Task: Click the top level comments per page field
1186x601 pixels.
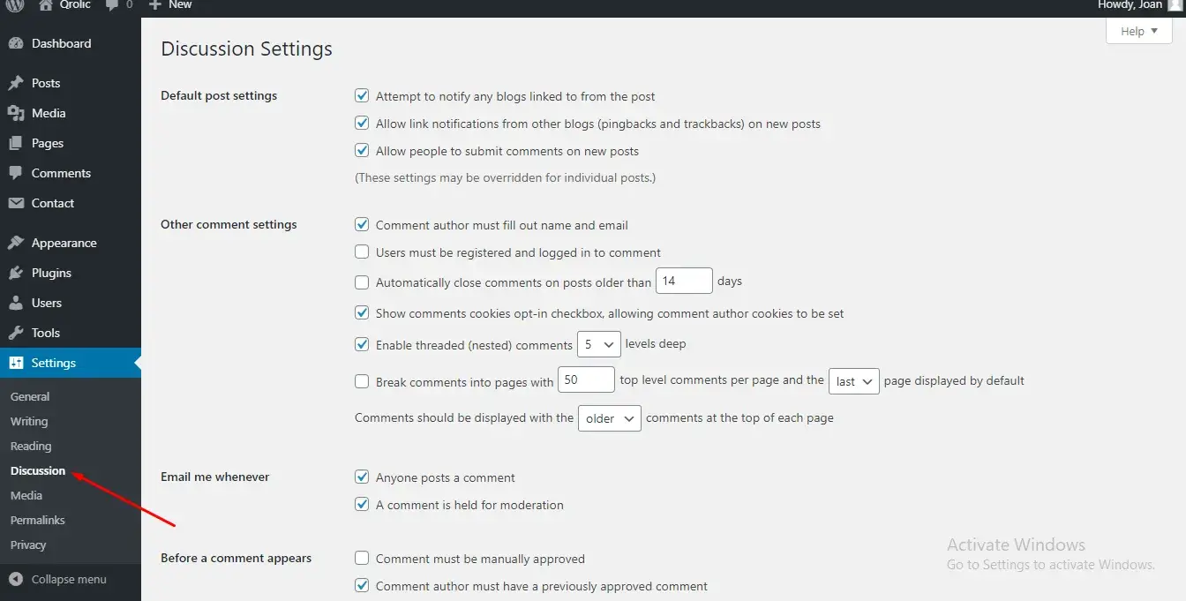Action: click(x=586, y=379)
